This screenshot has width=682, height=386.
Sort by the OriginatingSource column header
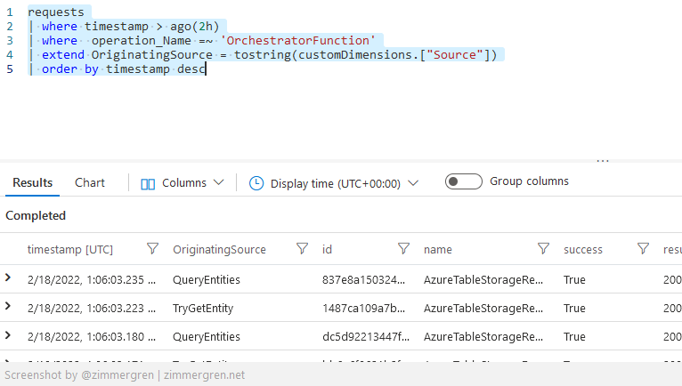[219, 250]
